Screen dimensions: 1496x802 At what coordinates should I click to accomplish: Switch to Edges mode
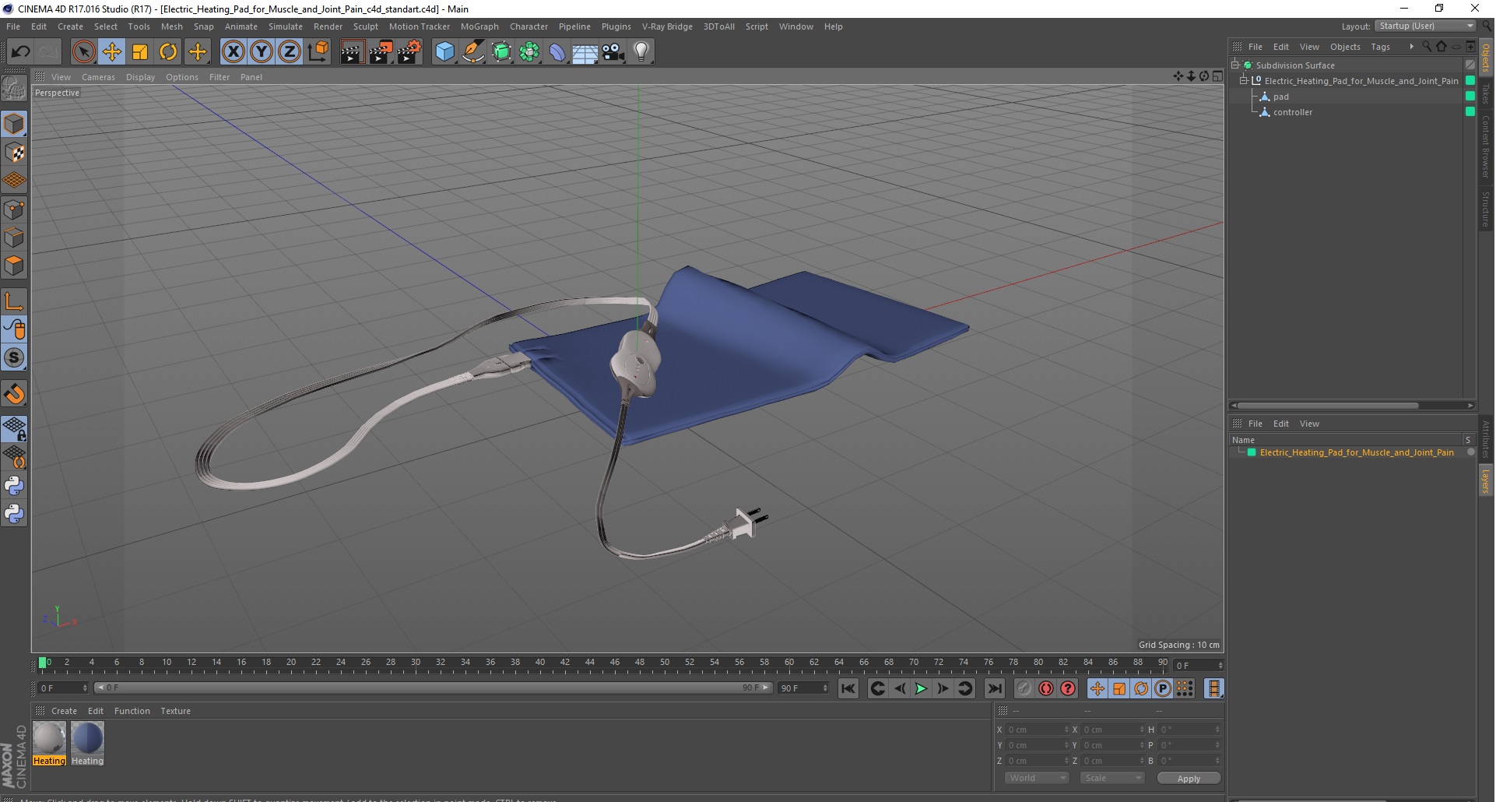click(x=14, y=237)
